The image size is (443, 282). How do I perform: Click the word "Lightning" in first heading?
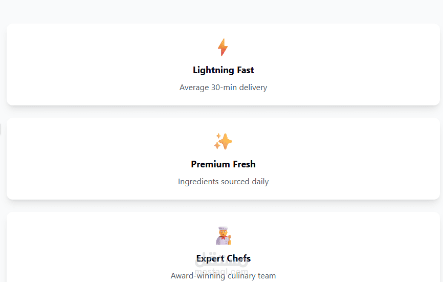pos(213,70)
